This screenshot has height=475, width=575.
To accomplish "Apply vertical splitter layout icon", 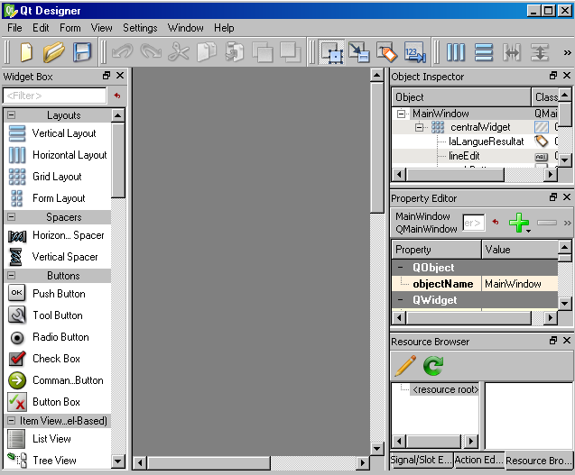I will (540, 52).
